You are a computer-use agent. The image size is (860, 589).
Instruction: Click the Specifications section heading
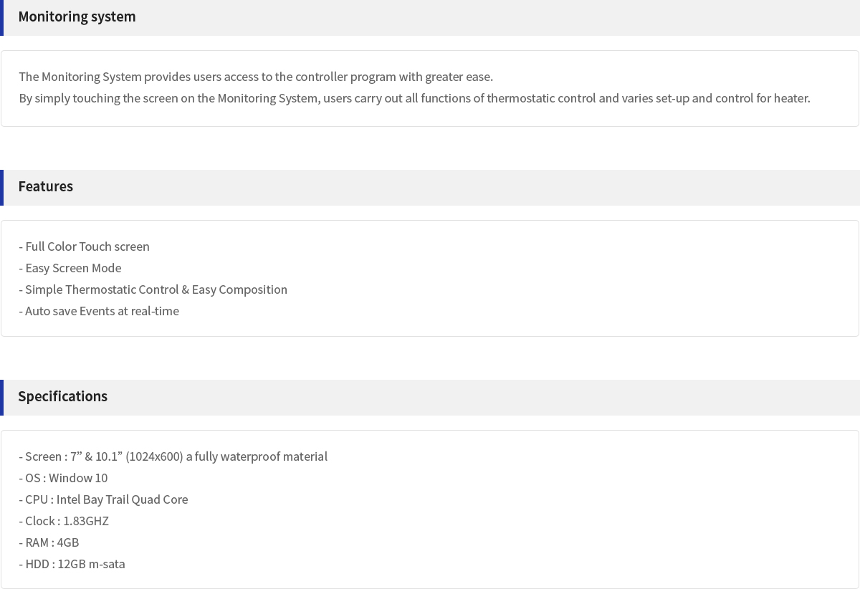(62, 396)
